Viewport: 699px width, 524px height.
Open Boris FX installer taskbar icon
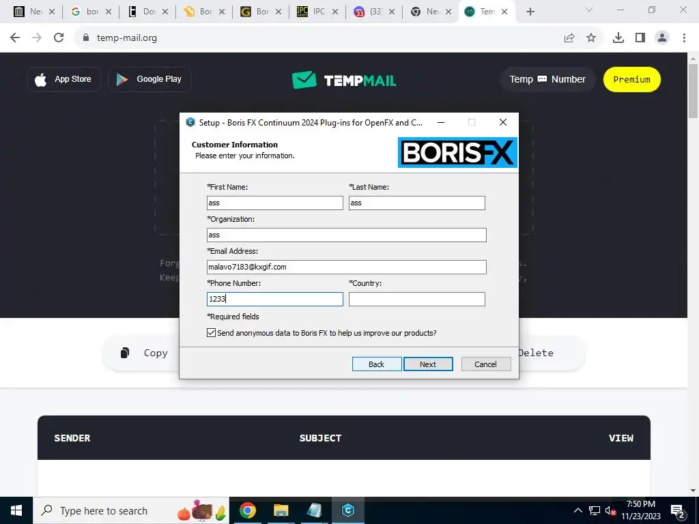coord(348,510)
